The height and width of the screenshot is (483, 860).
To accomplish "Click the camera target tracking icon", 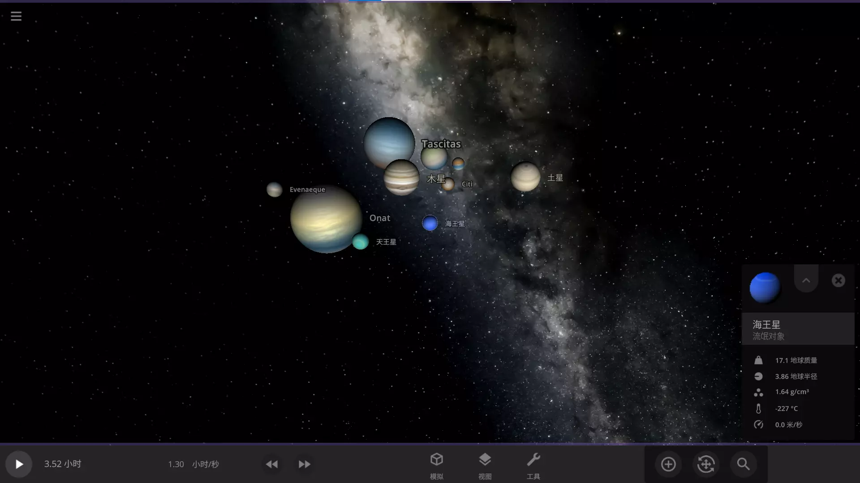I will coord(706,464).
